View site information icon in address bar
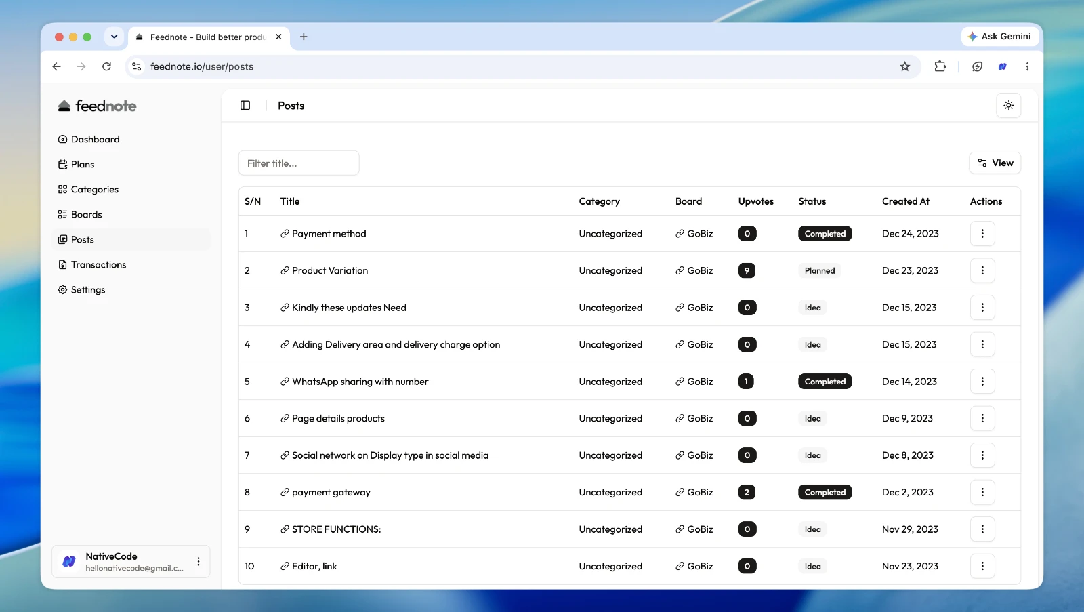Screen dimensions: 1084x612 (x=137, y=66)
